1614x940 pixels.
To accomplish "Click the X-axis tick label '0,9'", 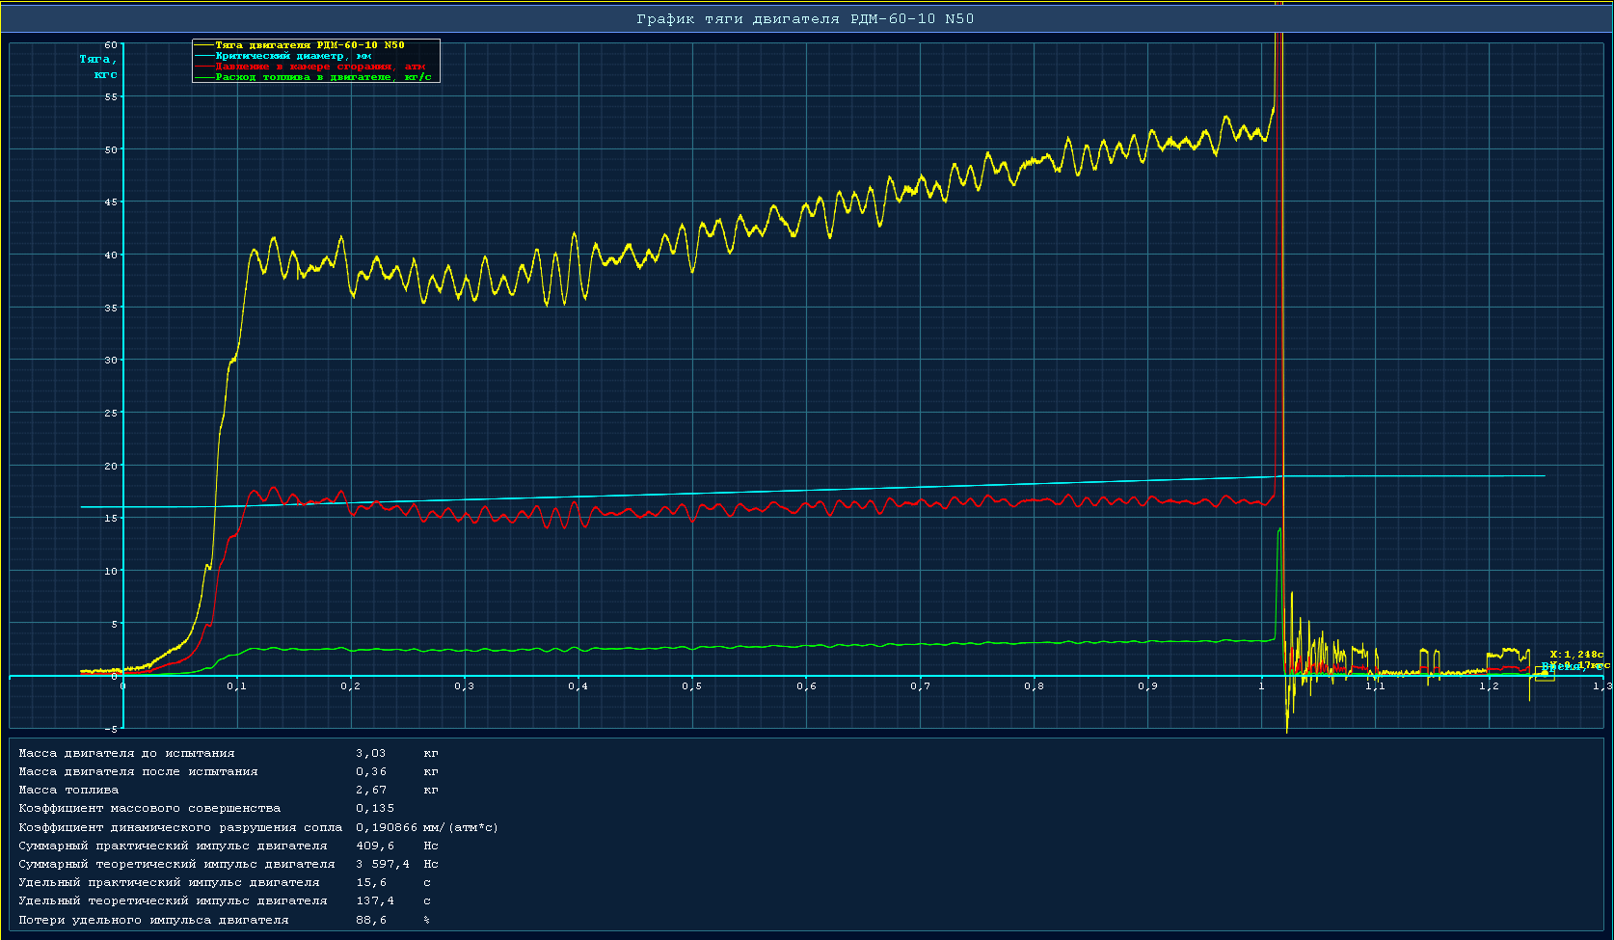I will pos(1147,686).
